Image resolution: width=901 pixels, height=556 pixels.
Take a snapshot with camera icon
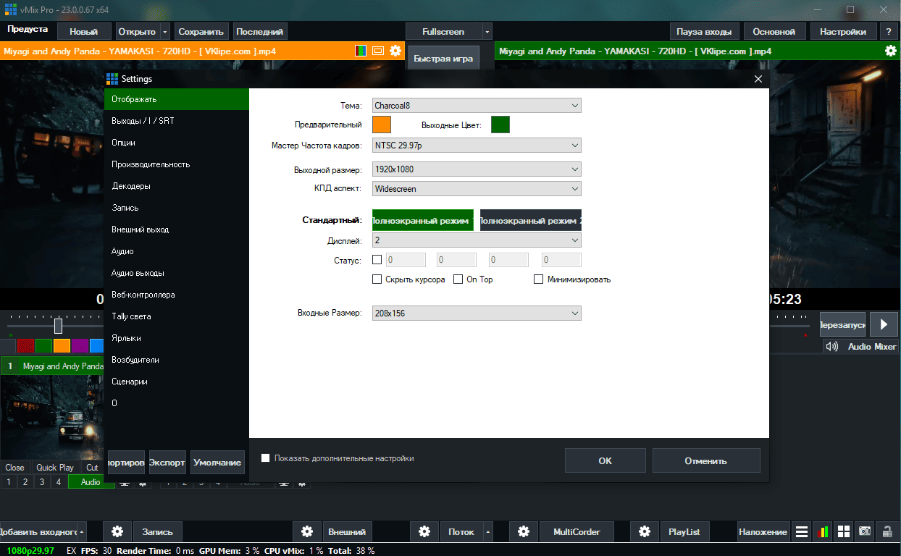tap(864, 531)
